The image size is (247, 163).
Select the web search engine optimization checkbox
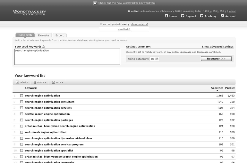point(21,132)
